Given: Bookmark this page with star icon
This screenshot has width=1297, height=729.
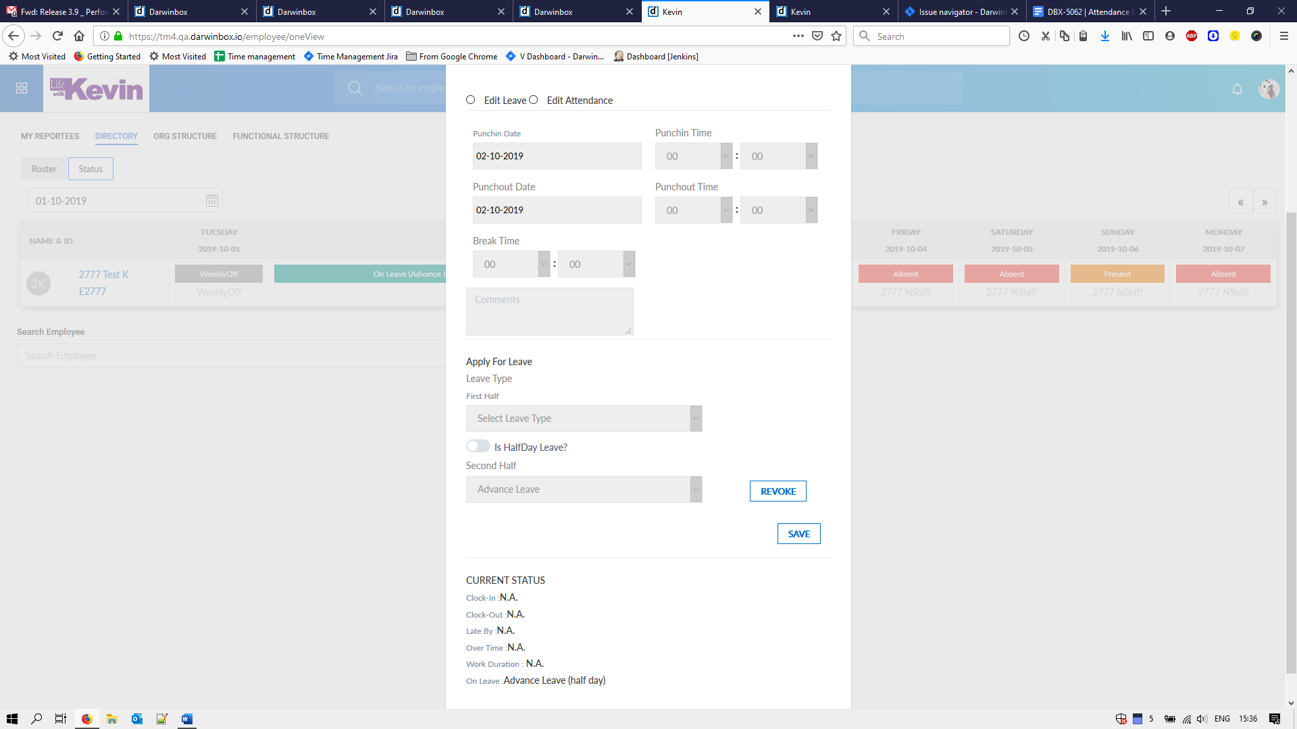Looking at the screenshot, I should click(836, 36).
